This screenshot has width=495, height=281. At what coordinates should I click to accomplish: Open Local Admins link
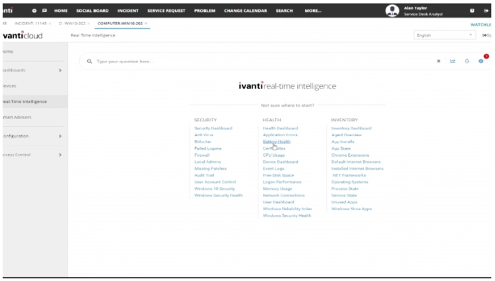[x=208, y=162]
